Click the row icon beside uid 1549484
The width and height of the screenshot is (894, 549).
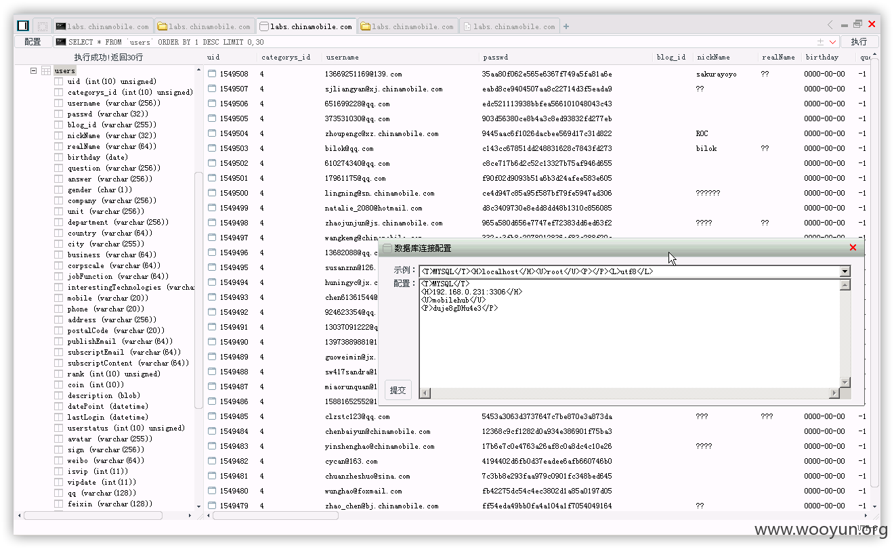(x=212, y=431)
